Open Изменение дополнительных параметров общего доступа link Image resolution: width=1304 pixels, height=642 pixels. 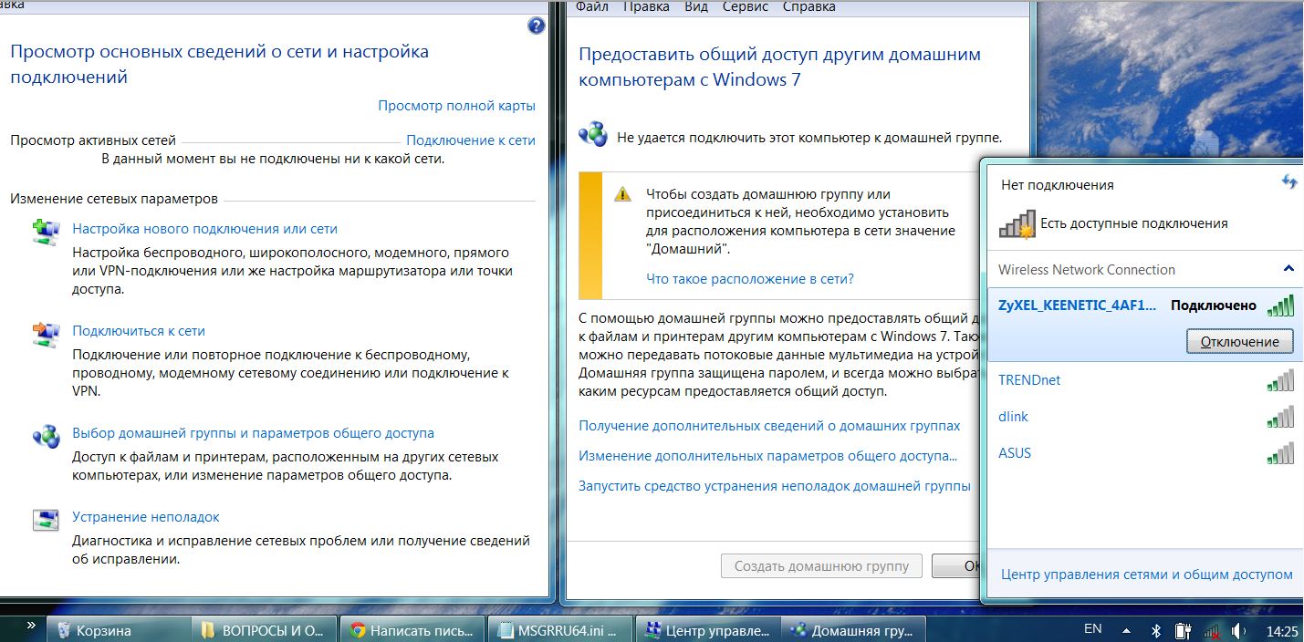pos(767,456)
